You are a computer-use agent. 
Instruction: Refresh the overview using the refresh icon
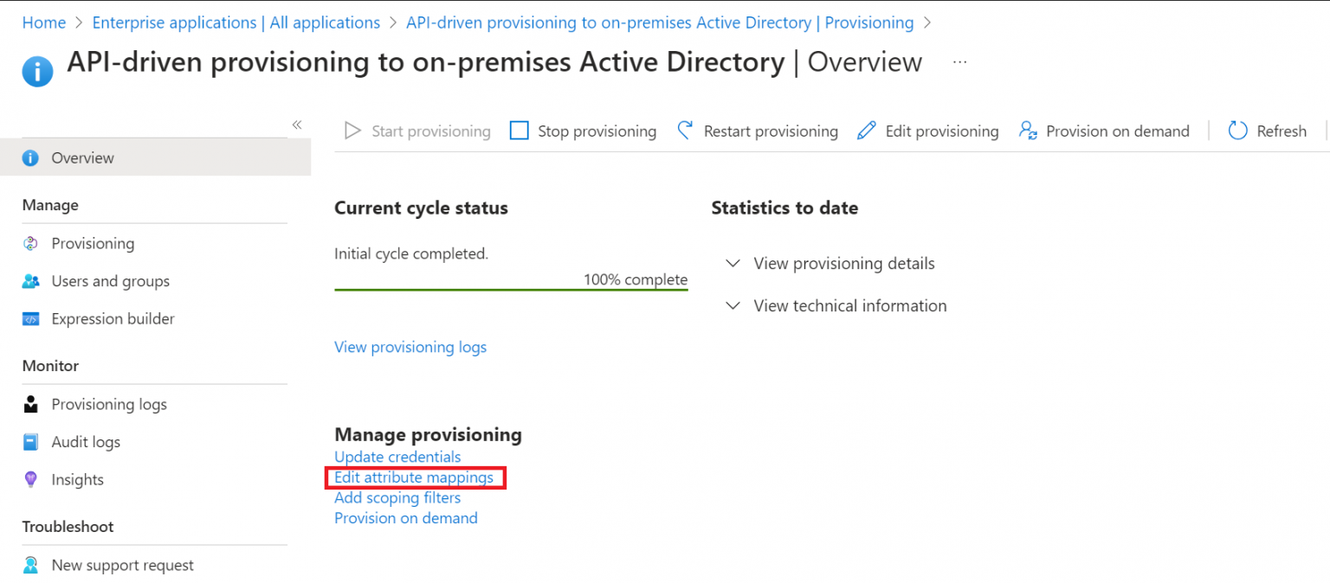pos(1236,130)
